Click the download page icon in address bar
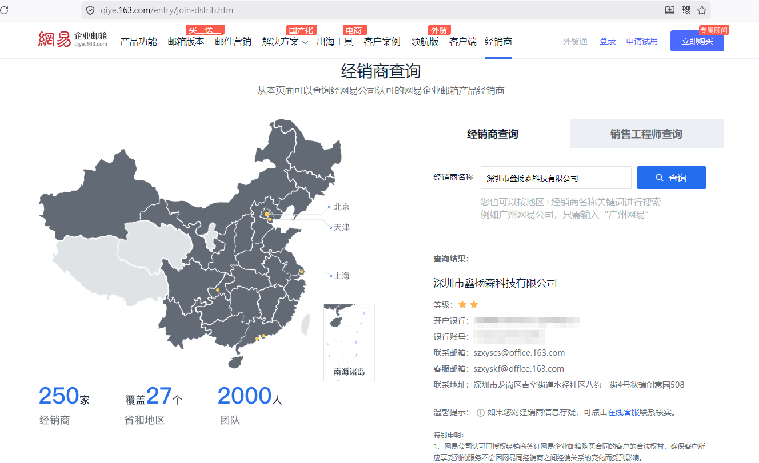Image resolution: width=759 pixels, height=463 pixels. 670,10
